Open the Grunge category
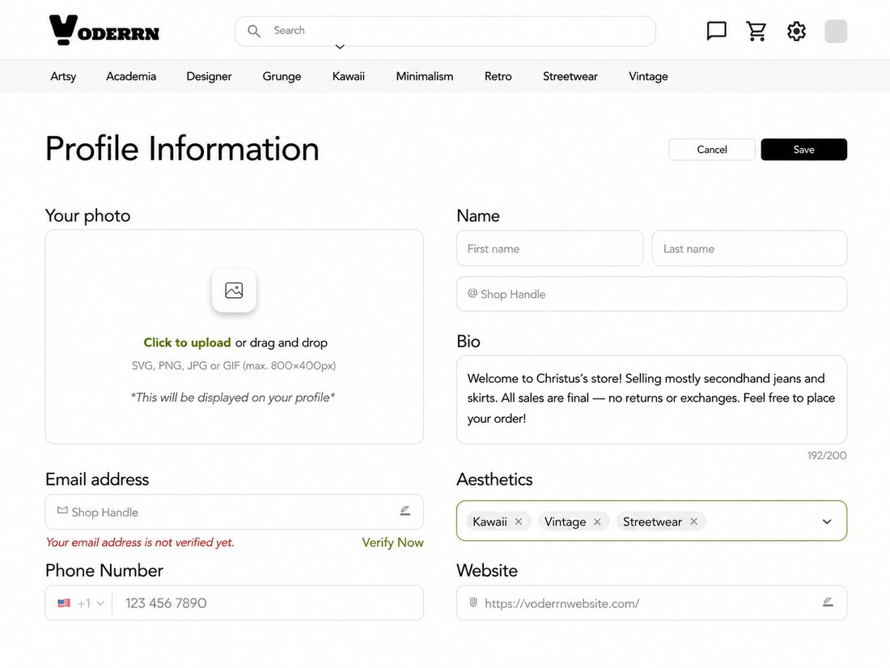 coord(282,76)
